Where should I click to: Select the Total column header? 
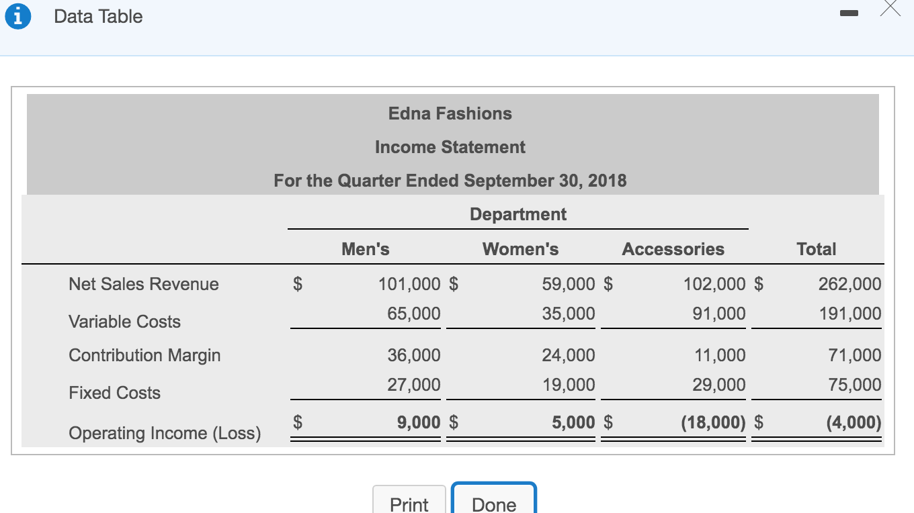click(x=816, y=248)
